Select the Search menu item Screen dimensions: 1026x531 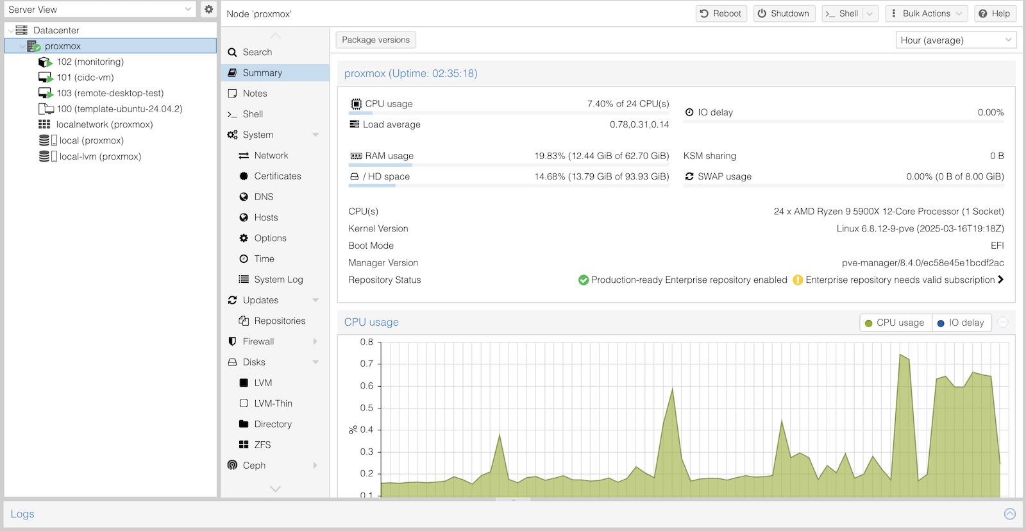point(275,53)
